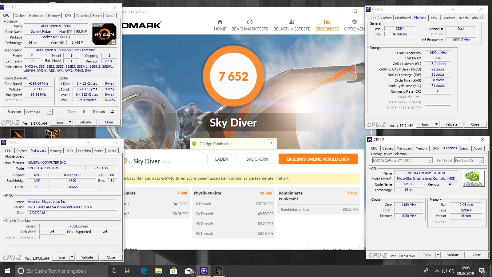The height and width of the screenshot is (277, 492).
Task: Launch Microsoft Edge from the taskbar
Action: 144,271
